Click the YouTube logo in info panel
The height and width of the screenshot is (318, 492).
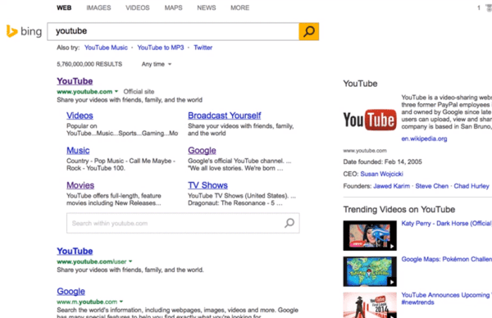tap(370, 120)
